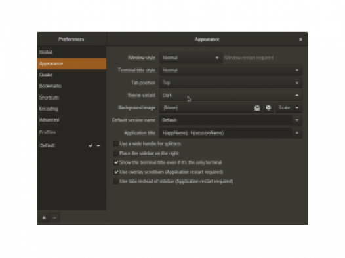Viewport: 345px width, 258px height.
Task: Go to the Bookmarks section
Action: [x=71, y=86]
